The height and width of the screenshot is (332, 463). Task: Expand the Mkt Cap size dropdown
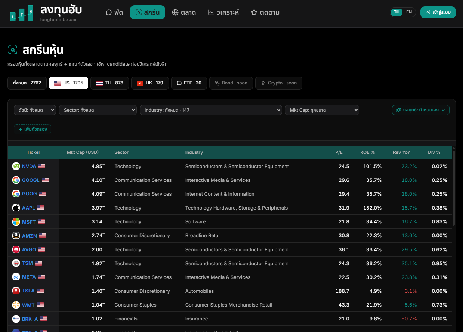tap(322, 110)
